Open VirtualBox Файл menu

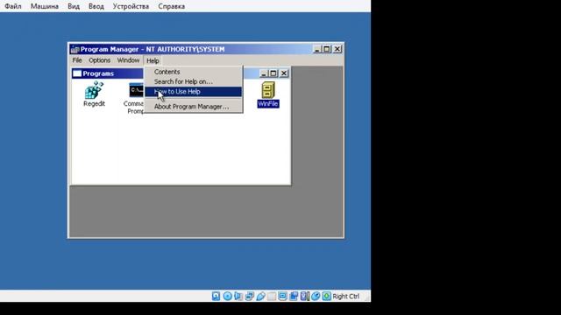point(13,6)
